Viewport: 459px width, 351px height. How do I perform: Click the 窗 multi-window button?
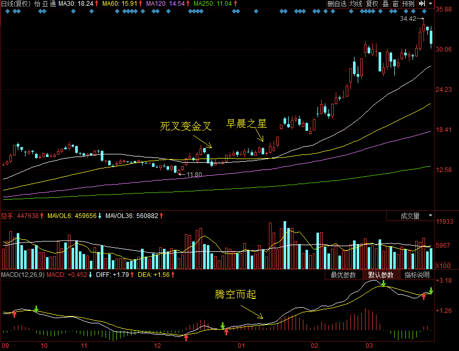(395, 4)
